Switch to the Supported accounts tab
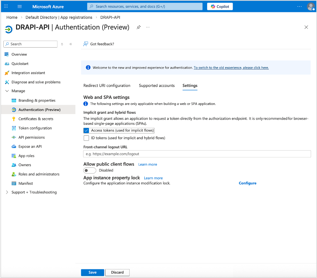The height and width of the screenshot is (278, 317). click(x=157, y=86)
